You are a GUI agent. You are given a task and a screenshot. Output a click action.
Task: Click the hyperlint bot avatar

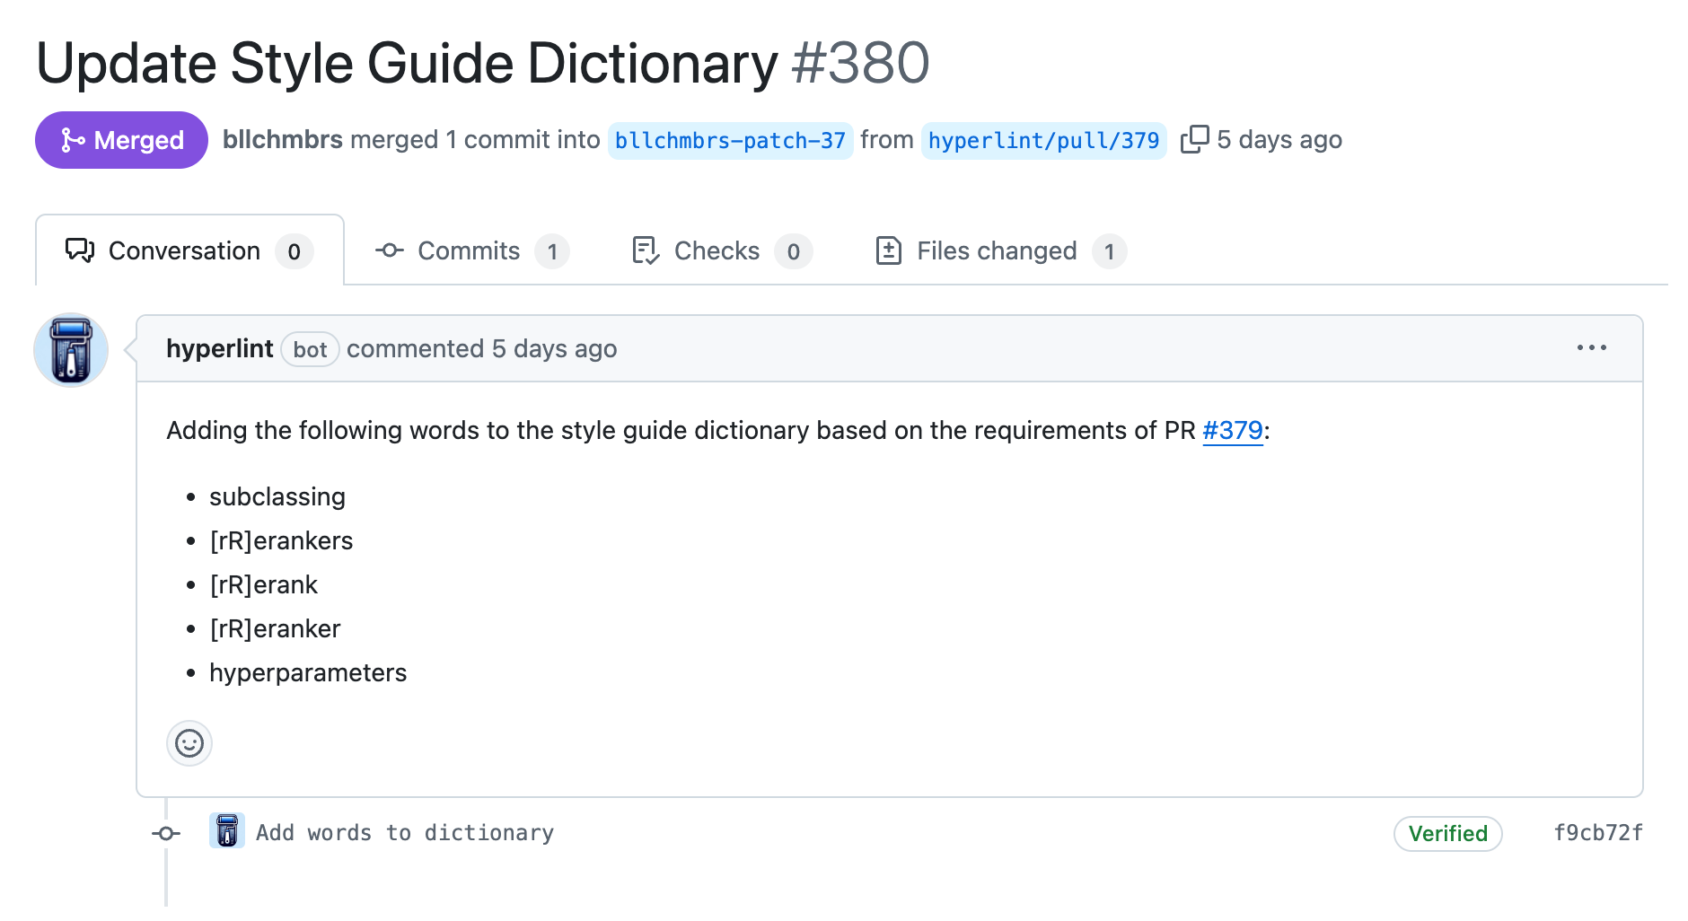[71, 350]
